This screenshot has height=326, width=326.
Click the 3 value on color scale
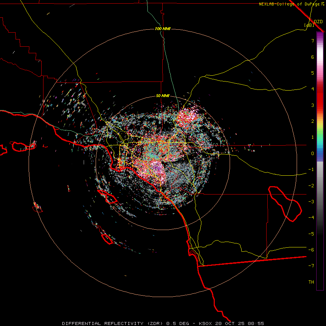click(x=313, y=105)
